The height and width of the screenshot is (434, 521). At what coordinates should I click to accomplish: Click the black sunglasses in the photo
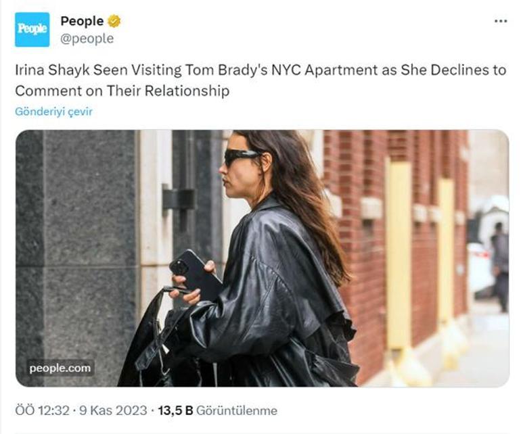(x=242, y=157)
